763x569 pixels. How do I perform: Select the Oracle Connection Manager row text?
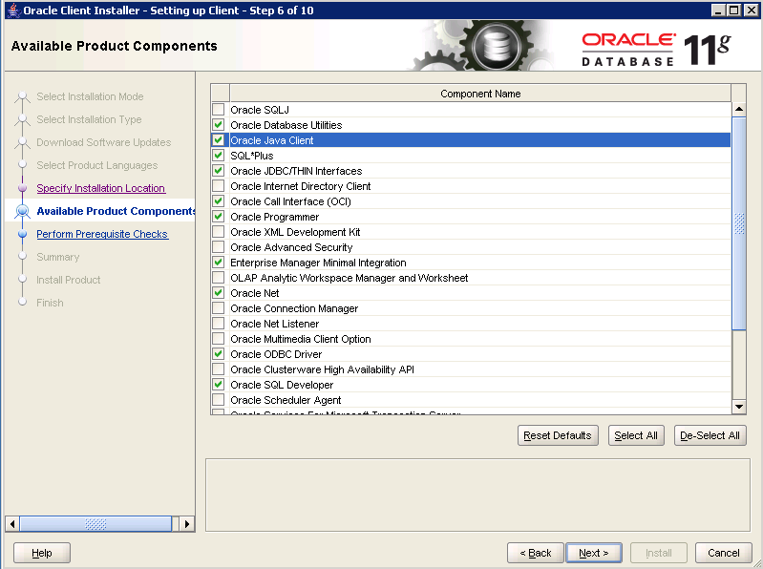pos(294,308)
